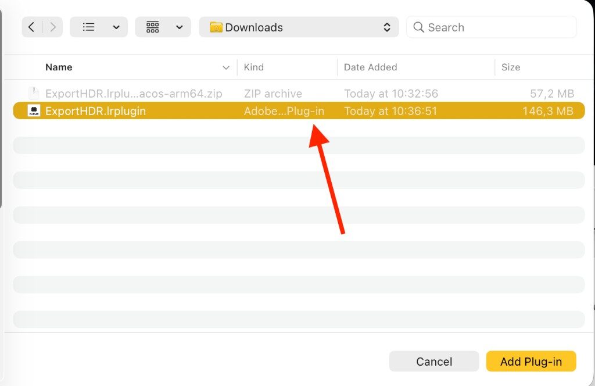Screen dimensions: 595x386
Task: Click the 'Adobe...Plug-in' kind cell
Action: pyautogui.click(x=284, y=111)
